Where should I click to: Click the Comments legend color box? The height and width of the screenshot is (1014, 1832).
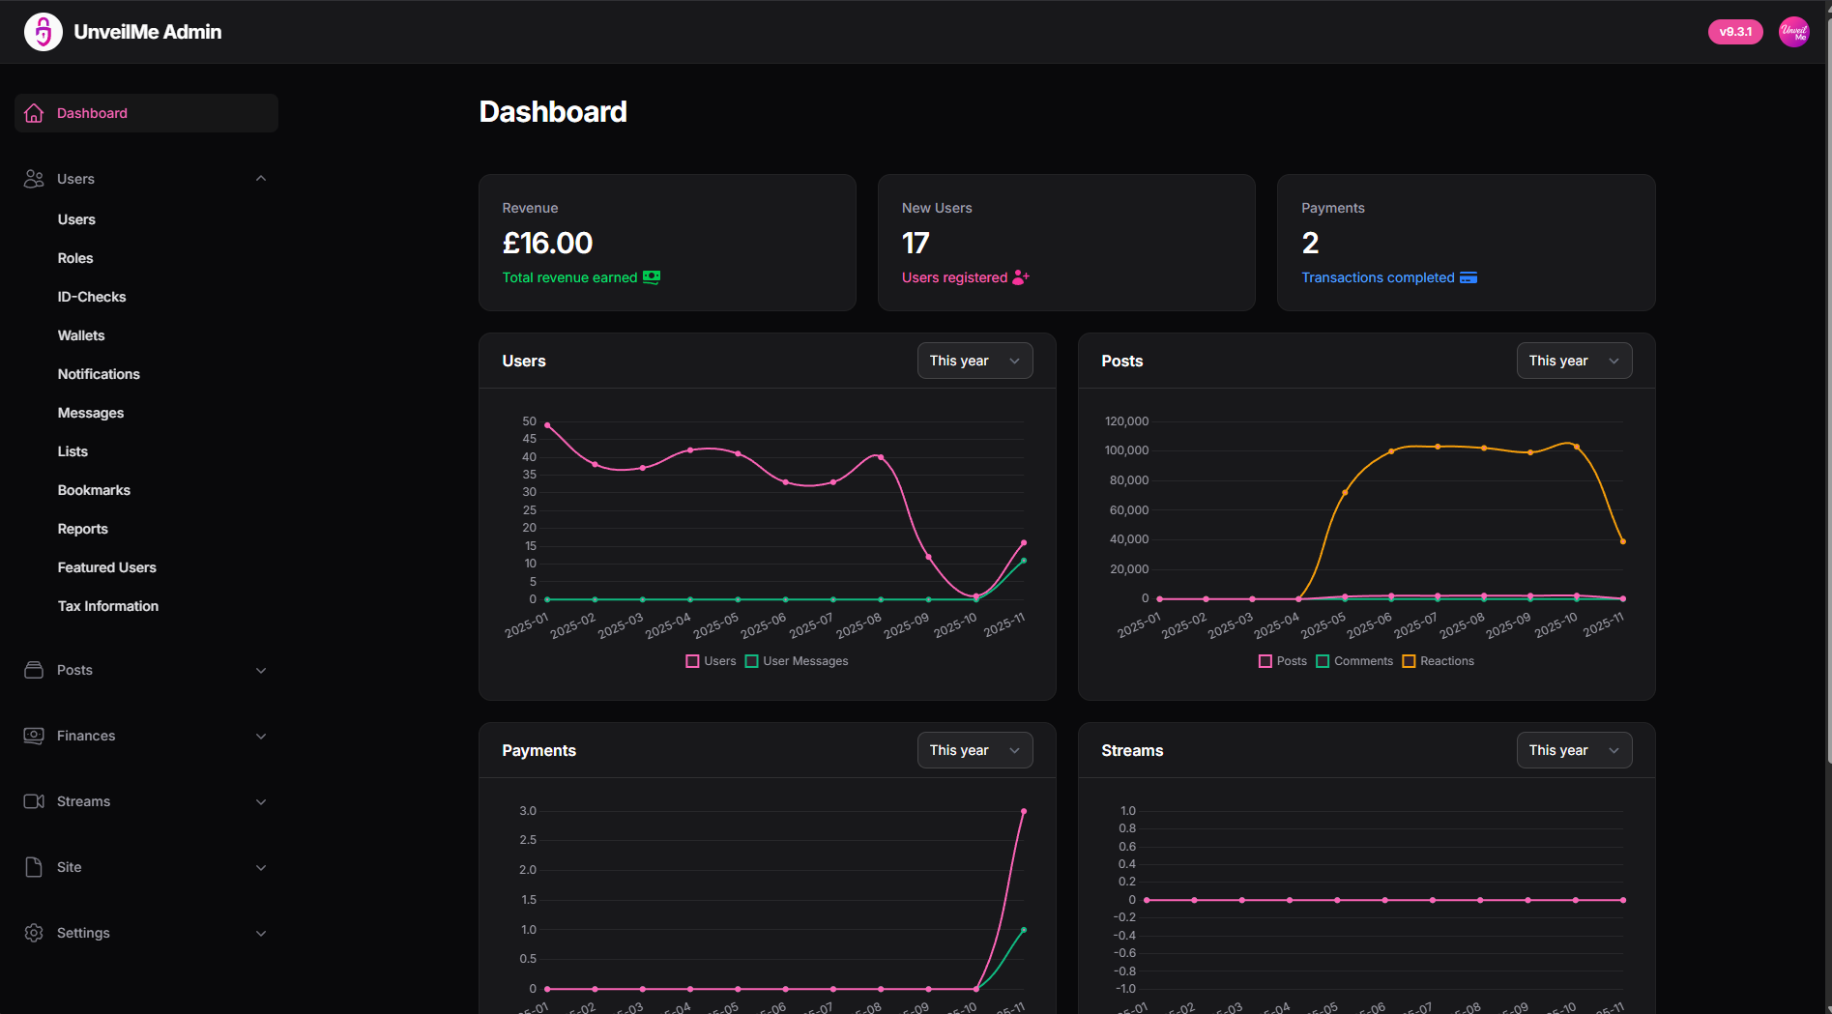(1323, 661)
